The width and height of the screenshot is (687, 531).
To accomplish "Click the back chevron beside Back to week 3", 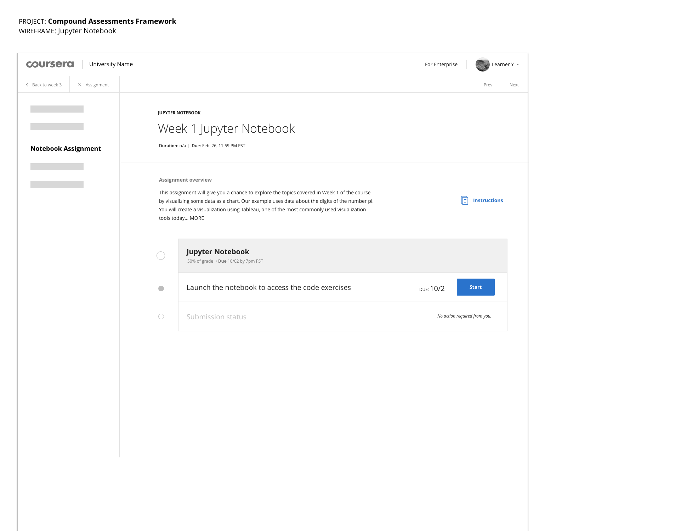I will coord(27,85).
